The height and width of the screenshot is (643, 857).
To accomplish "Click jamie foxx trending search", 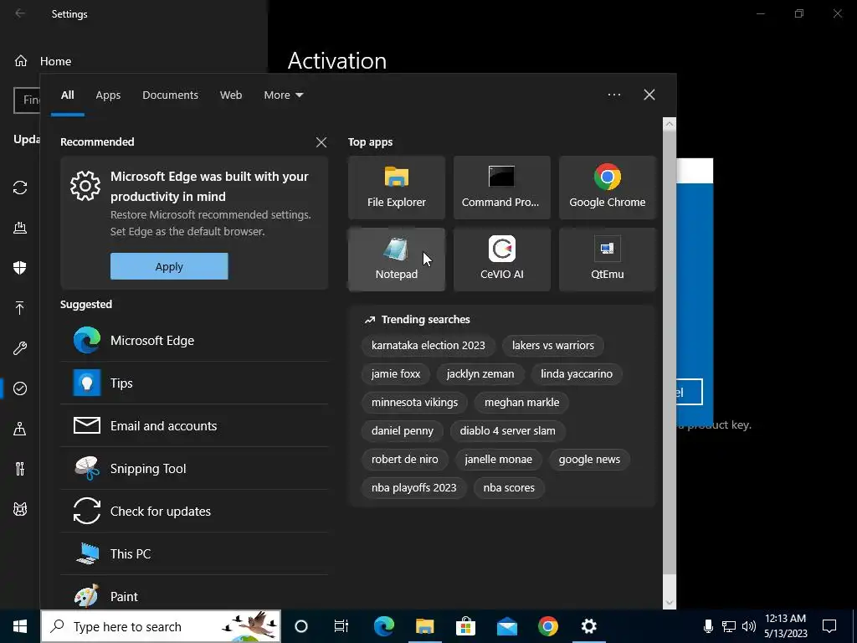I will point(396,374).
